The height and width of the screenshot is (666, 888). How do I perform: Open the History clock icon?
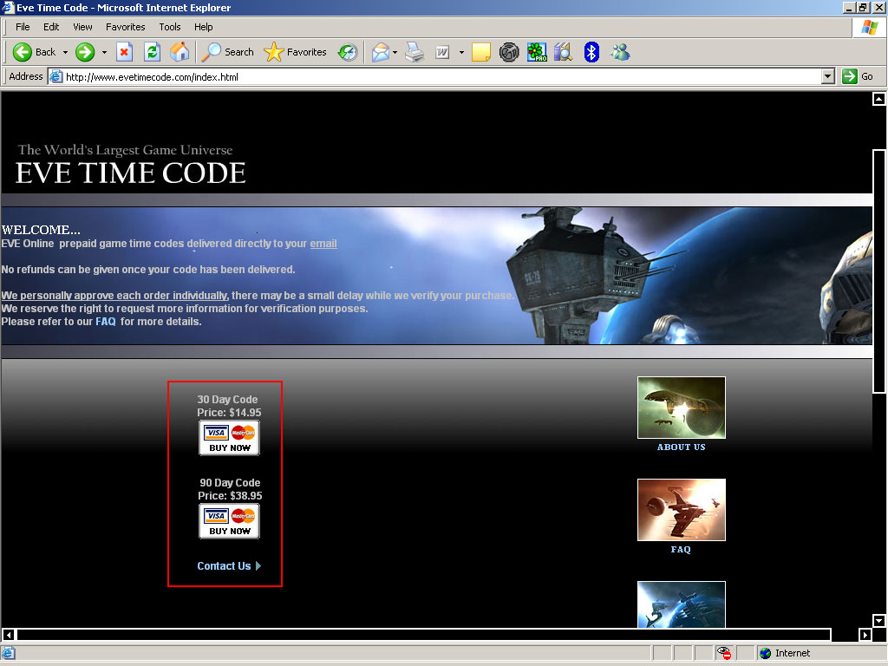click(x=347, y=52)
